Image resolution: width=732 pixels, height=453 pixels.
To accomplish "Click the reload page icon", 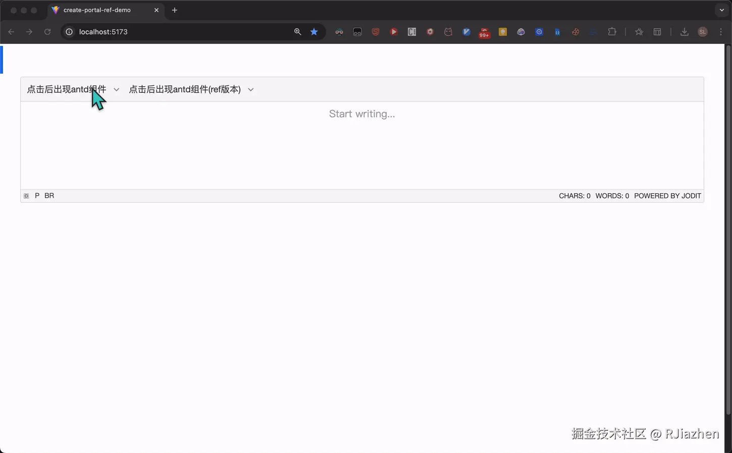I will 47,31.
